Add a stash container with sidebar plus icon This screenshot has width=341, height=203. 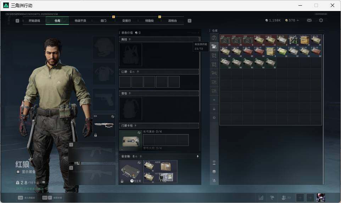(x=214, y=100)
